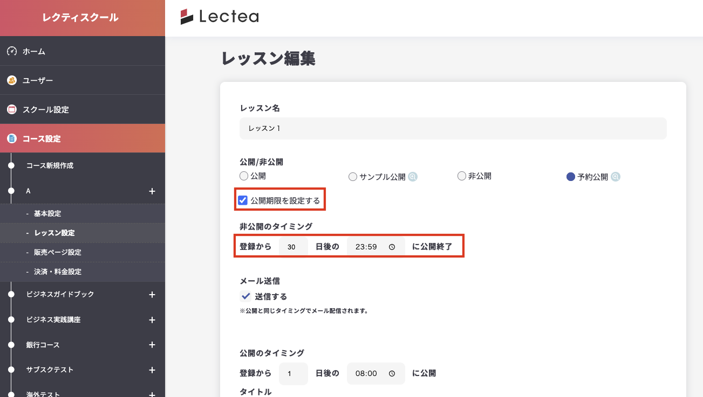Open ユーザー in the sidebar
This screenshot has width=703, height=397.
83,80
